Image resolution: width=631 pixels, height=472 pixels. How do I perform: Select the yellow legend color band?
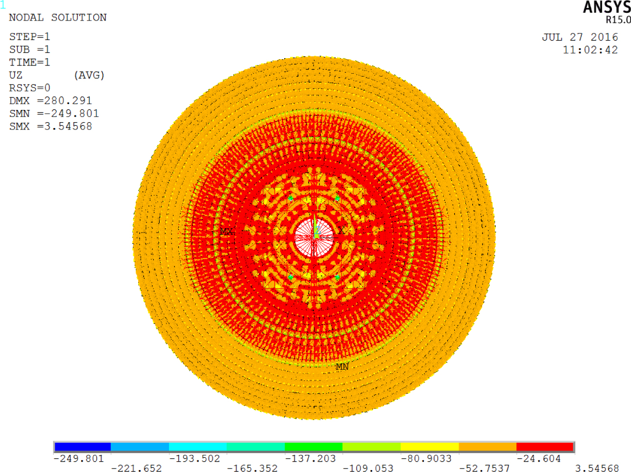click(429, 447)
